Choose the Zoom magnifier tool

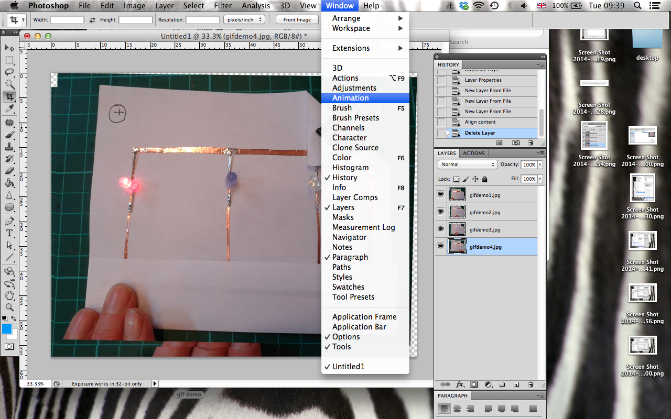(9, 307)
